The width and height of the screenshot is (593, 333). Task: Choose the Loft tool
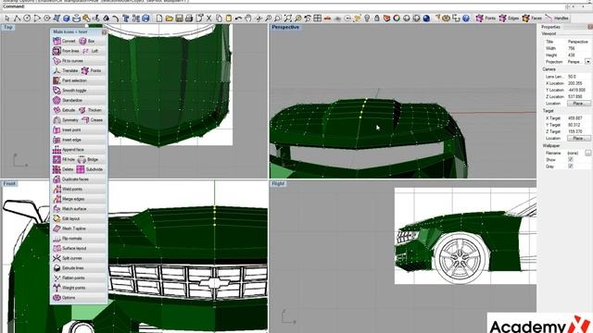tap(91, 51)
